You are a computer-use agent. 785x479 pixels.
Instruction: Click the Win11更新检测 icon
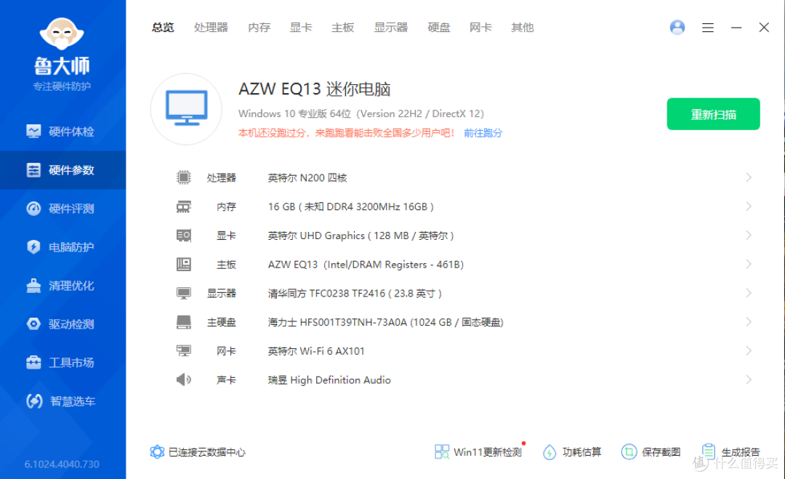click(442, 452)
